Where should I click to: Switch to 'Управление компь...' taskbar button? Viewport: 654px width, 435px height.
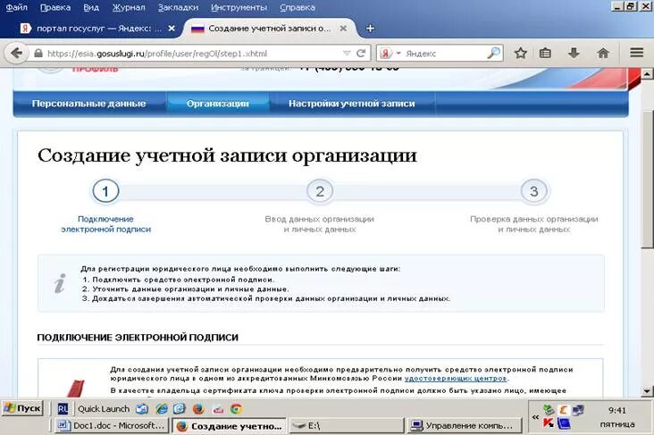tap(465, 426)
